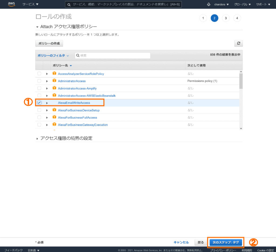The height and width of the screenshot is (252, 276).
Task: Click the policy icon for AdministratorAccess row
Action: (54, 81)
